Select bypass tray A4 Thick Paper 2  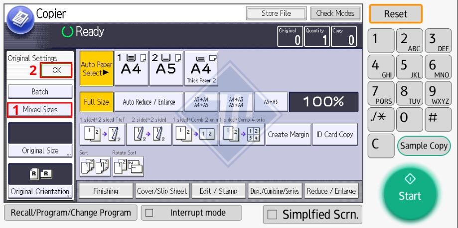[201, 68]
